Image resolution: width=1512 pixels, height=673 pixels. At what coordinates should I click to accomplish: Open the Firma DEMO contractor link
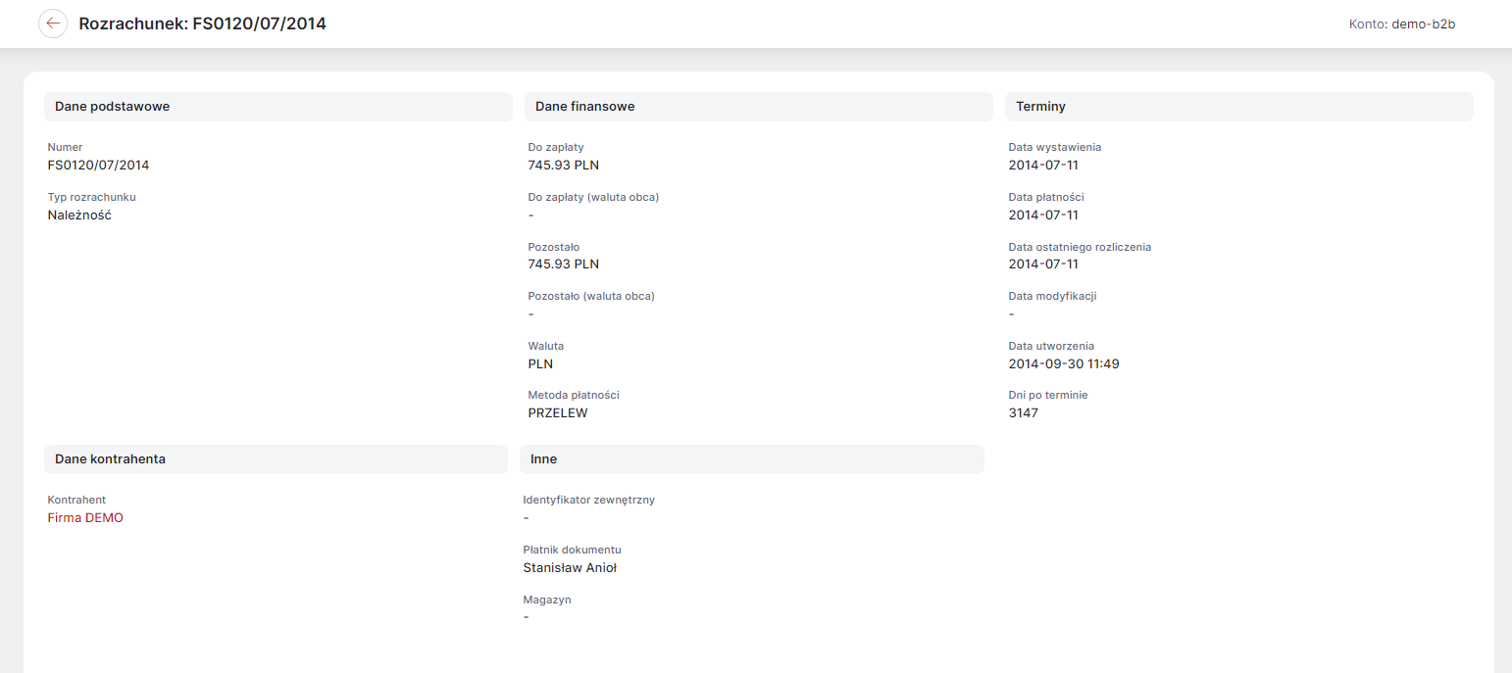coord(85,518)
